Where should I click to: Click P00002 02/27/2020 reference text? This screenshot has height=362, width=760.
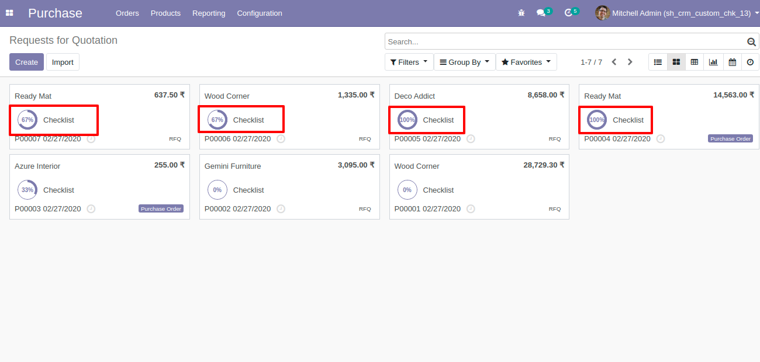pos(238,209)
